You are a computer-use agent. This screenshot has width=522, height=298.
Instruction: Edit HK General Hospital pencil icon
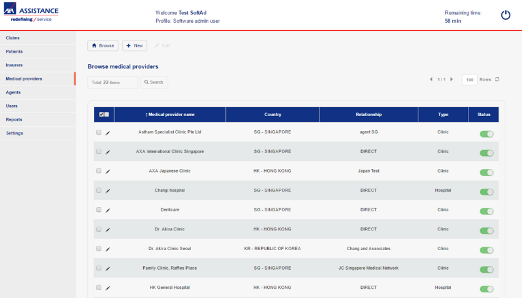[x=107, y=288]
